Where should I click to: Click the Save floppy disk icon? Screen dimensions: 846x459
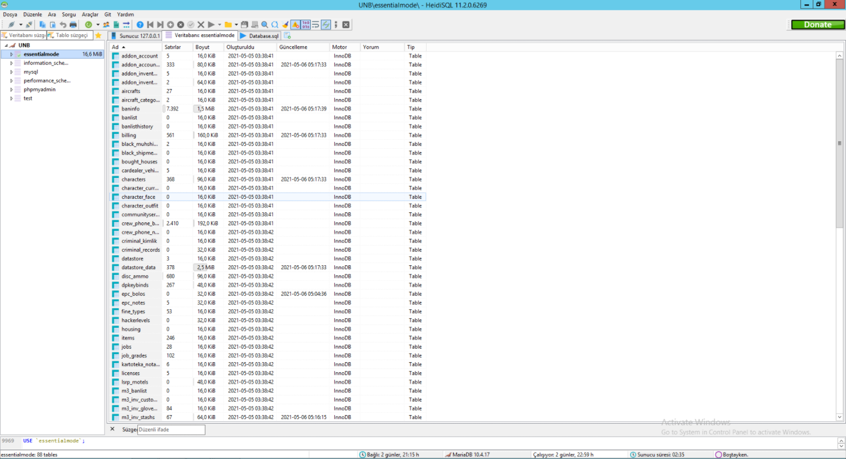[x=244, y=25]
